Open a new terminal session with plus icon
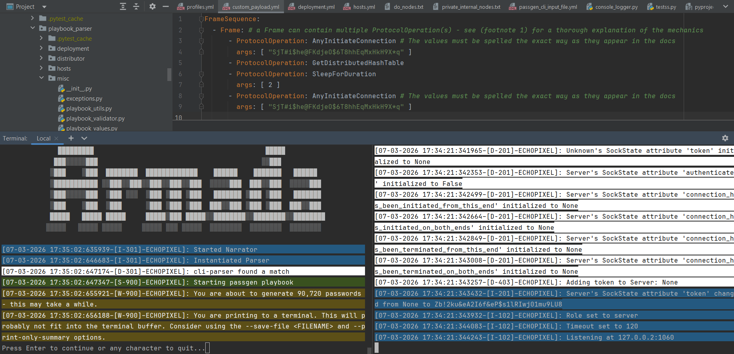Screen dimensions: 734x354 point(71,138)
